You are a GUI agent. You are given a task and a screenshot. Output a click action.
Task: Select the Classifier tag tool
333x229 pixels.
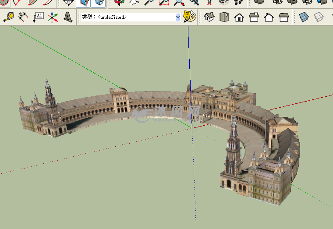189,17
